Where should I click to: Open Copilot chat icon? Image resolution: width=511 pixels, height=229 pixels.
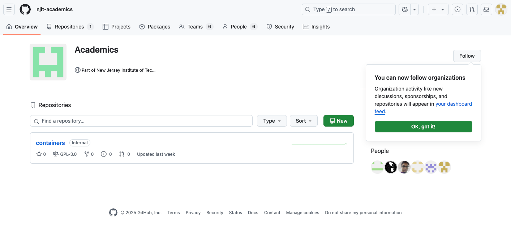[404, 9]
